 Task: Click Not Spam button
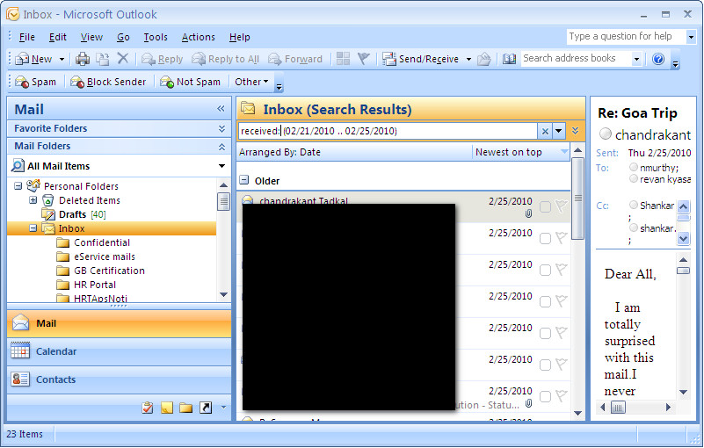pos(191,82)
